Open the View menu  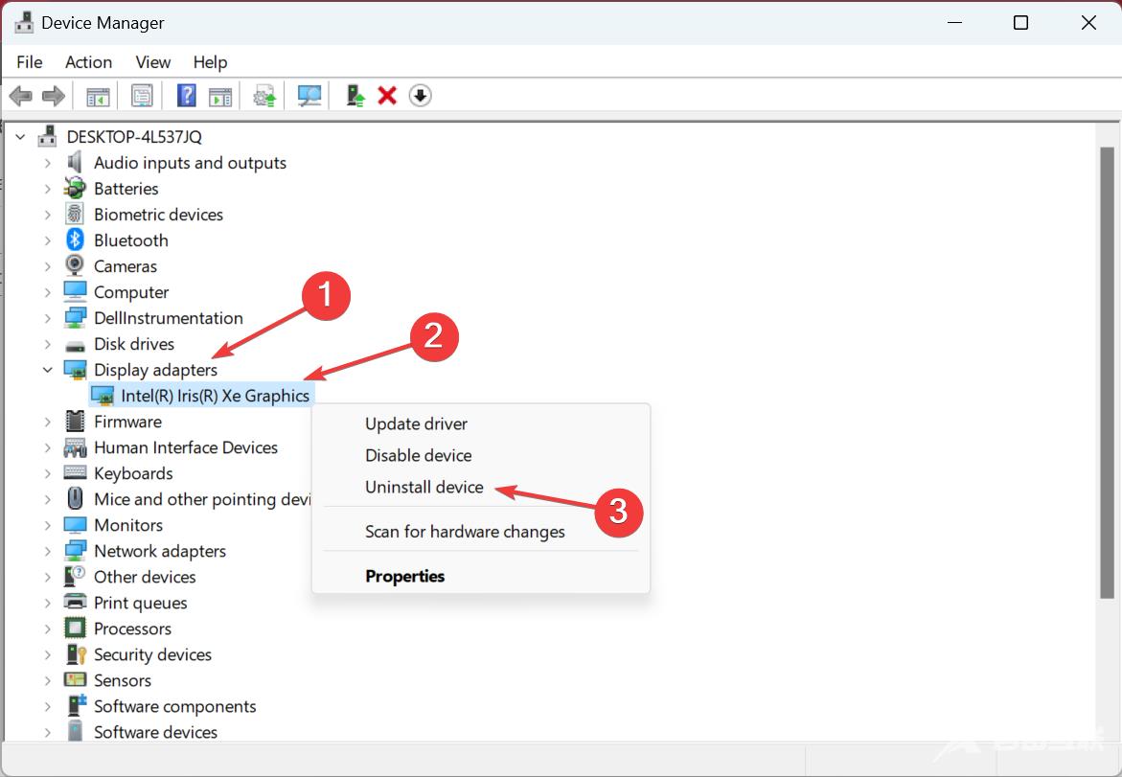pyautogui.click(x=153, y=62)
